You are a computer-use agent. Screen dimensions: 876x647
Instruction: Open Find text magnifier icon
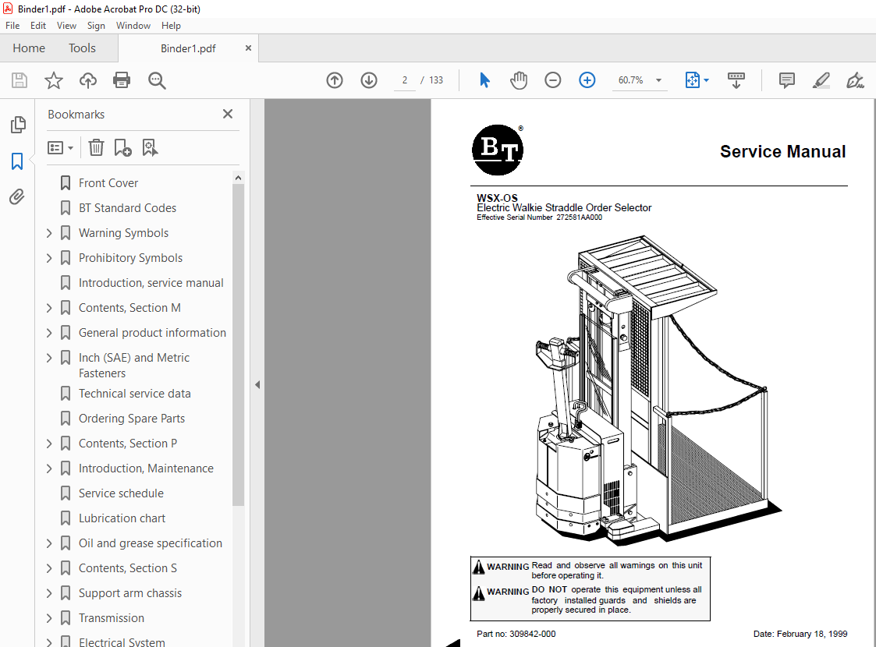coord(157,80)
